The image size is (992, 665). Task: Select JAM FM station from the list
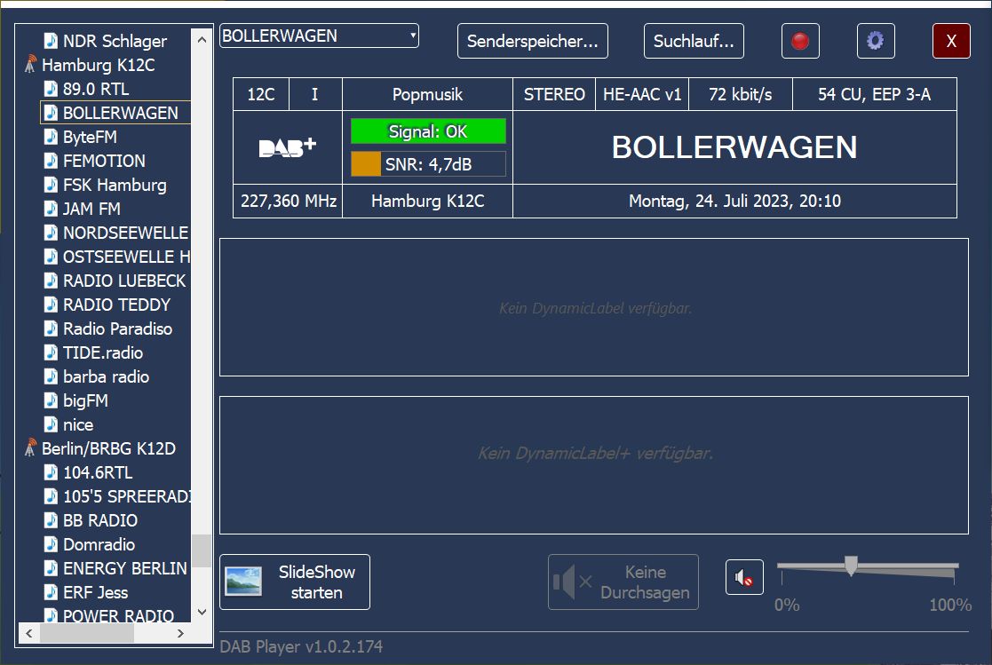pyautogui.click(x=91, y=209)
